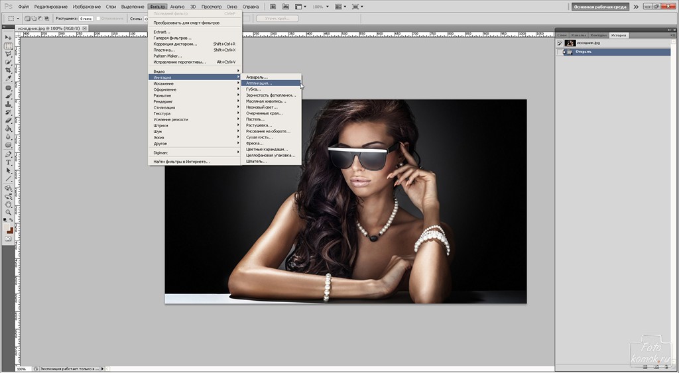
Task: Choose Аппликация filter from Имитация submenu
Action: pos(271,83)
